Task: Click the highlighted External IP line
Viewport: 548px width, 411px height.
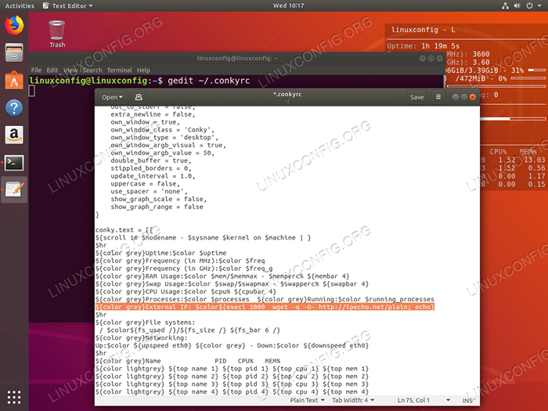Action: tap(265, 308)
